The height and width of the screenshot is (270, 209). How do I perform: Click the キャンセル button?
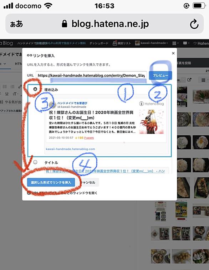coord(88,182)
